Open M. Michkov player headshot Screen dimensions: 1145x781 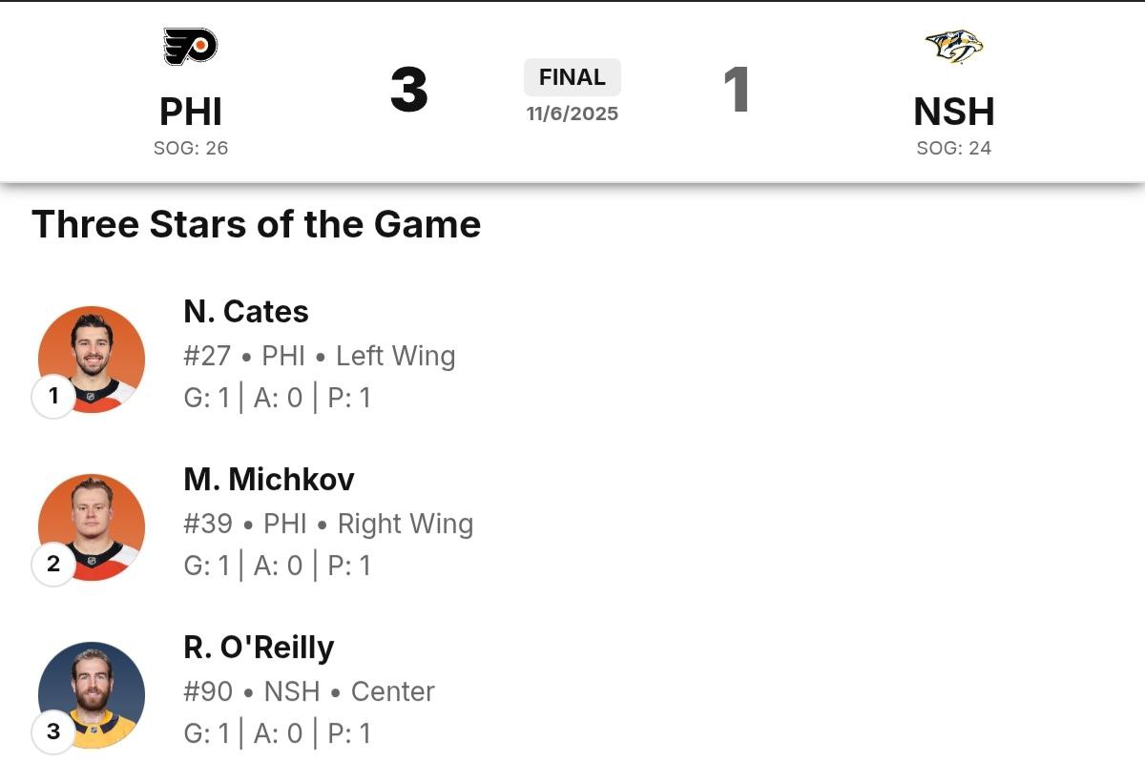pos(92,526)
